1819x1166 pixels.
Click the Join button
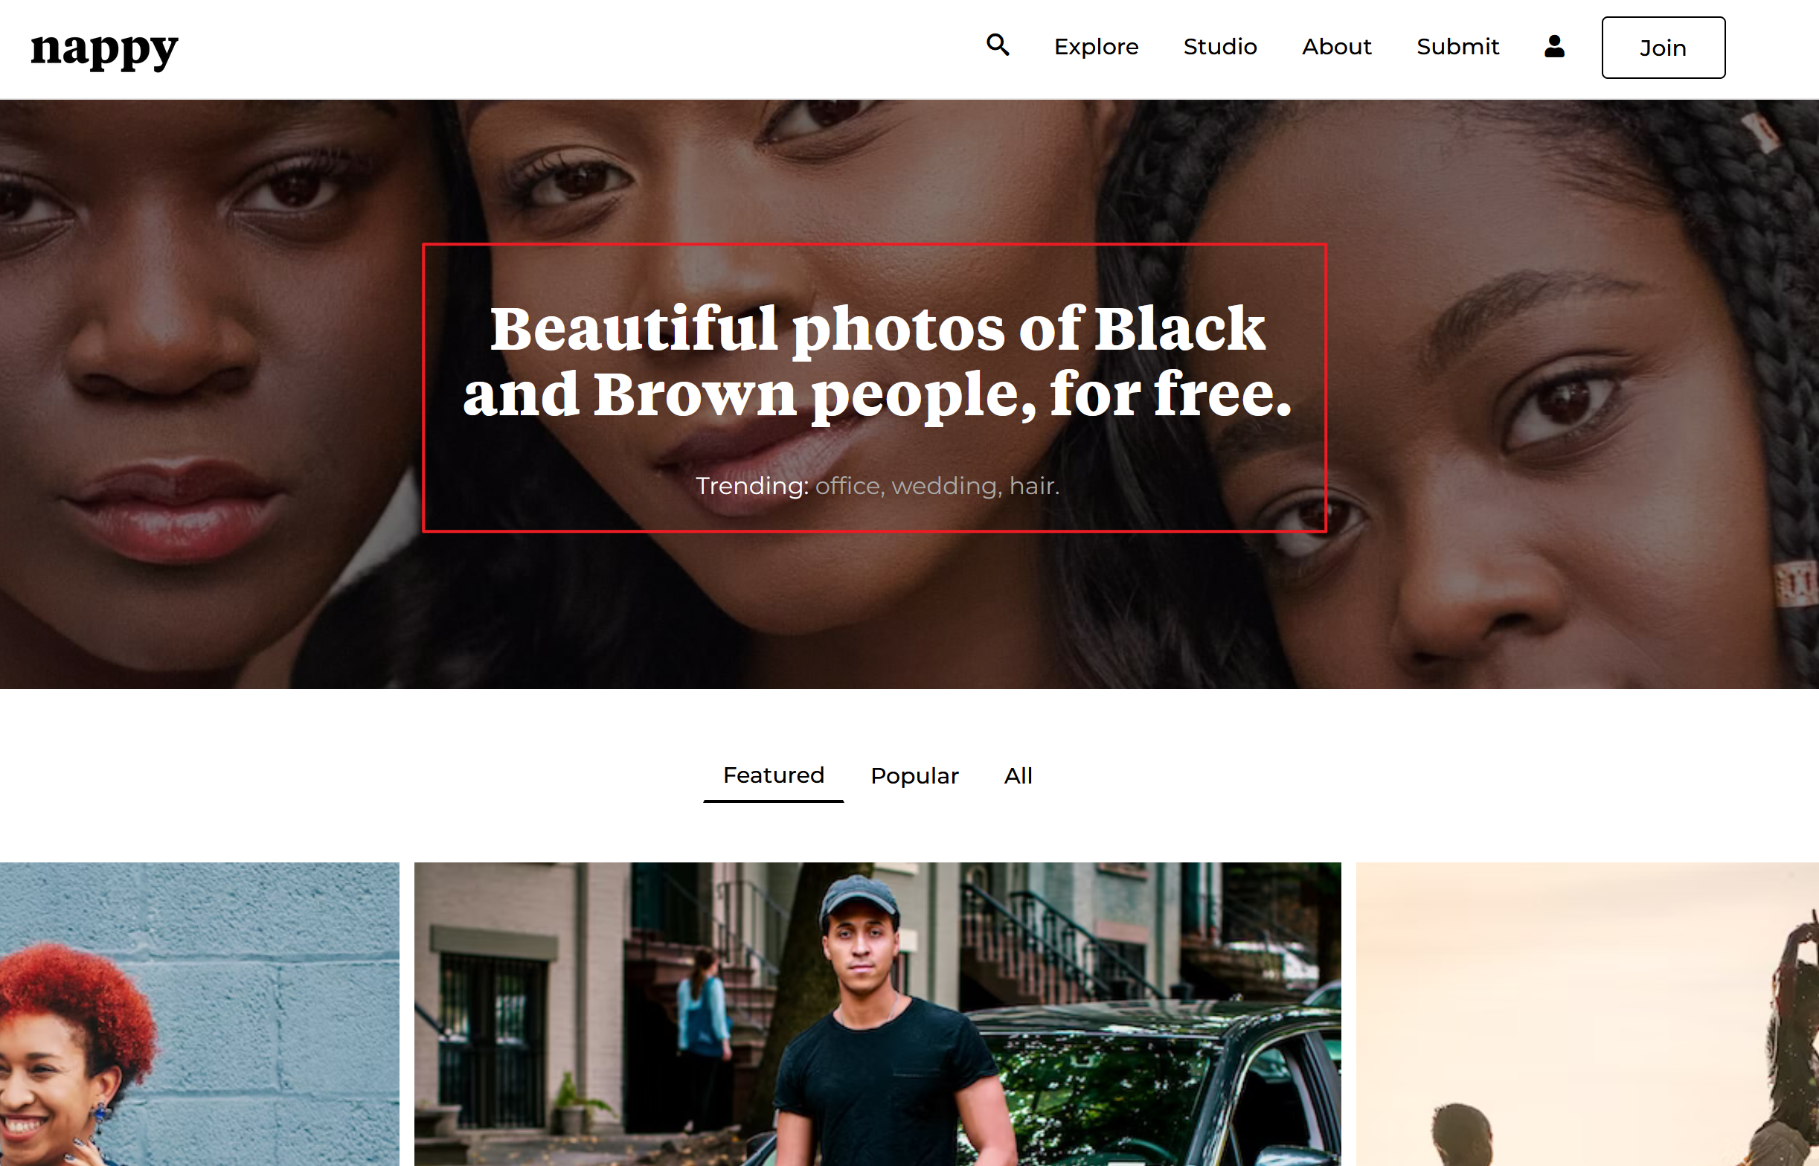[1663, 48]
